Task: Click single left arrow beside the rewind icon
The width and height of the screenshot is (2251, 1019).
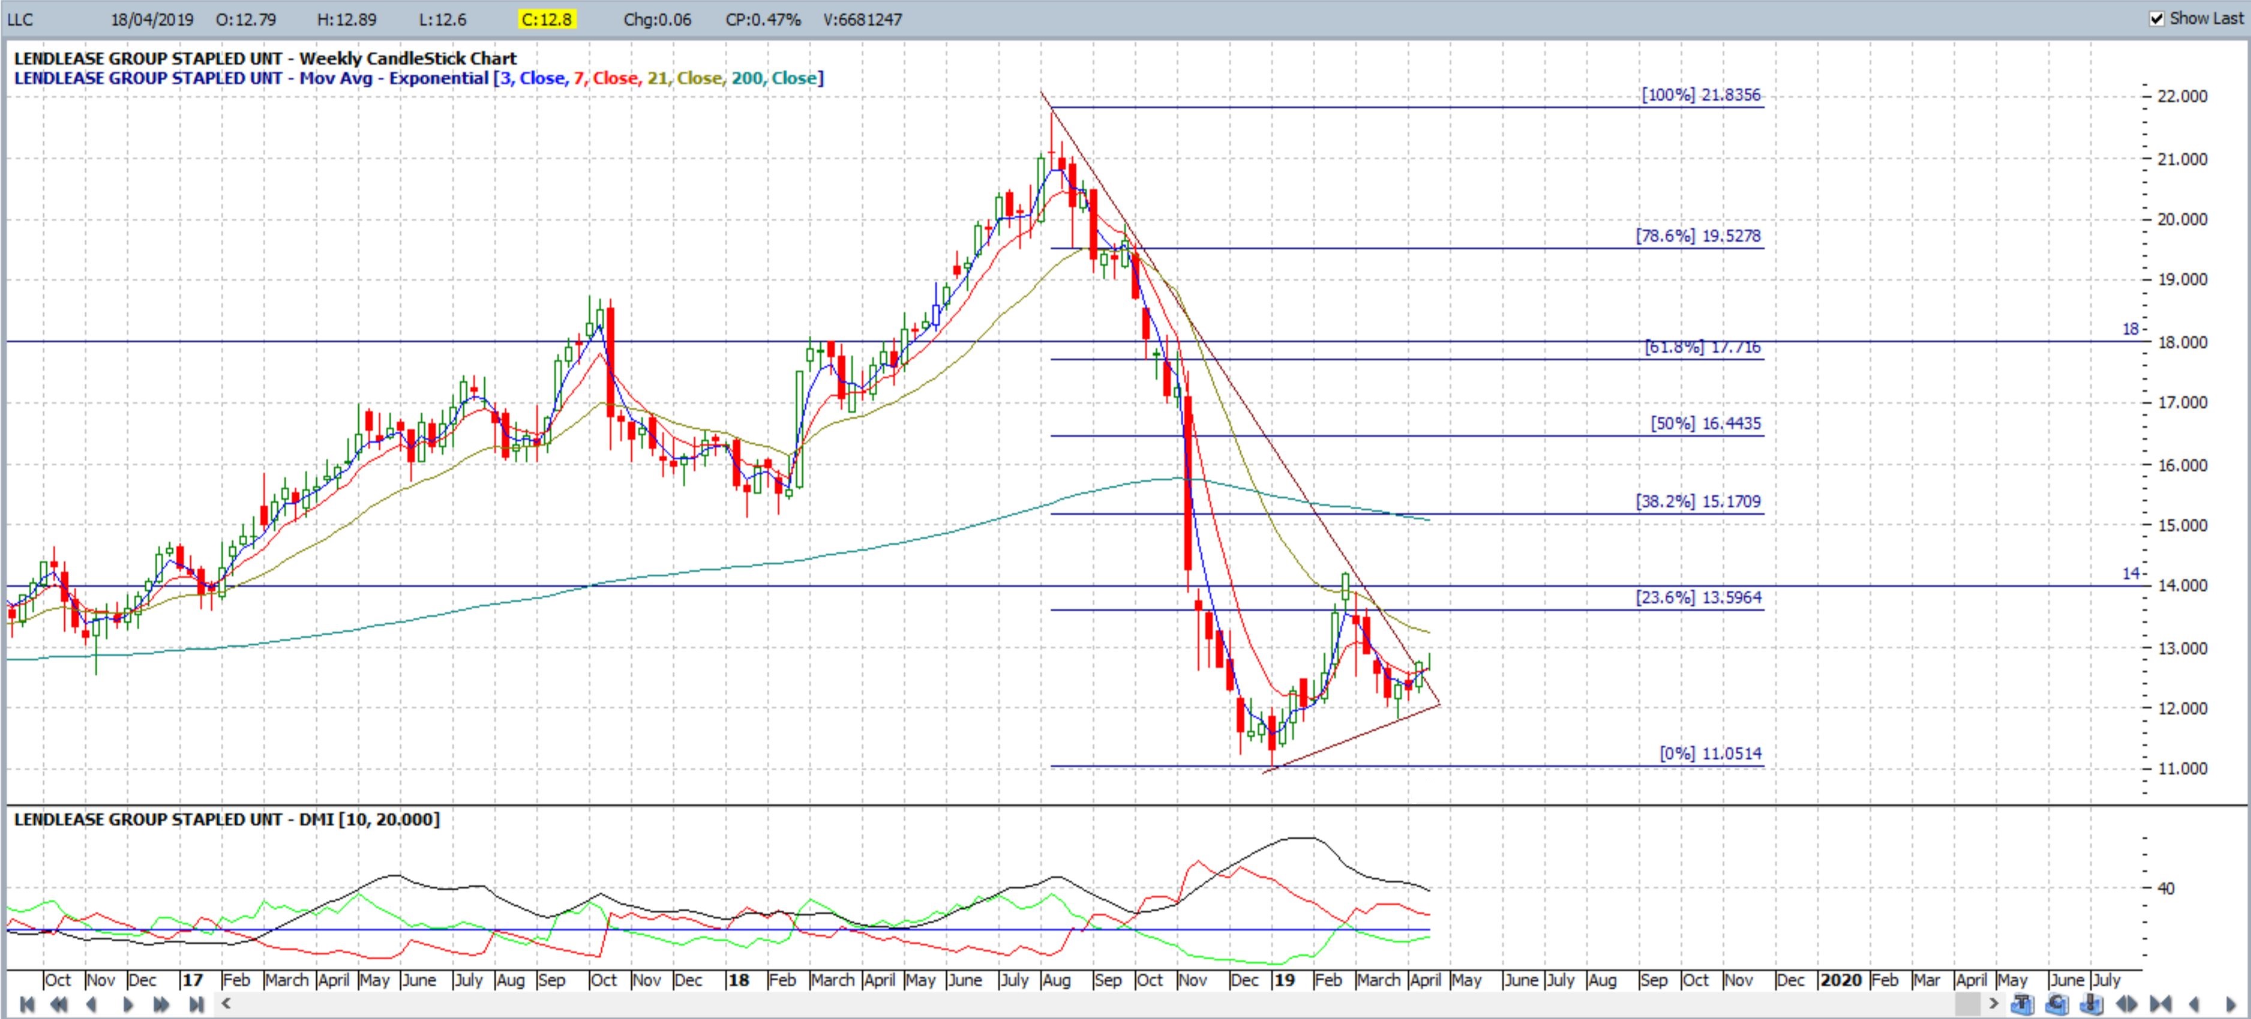Action: 91,1004
